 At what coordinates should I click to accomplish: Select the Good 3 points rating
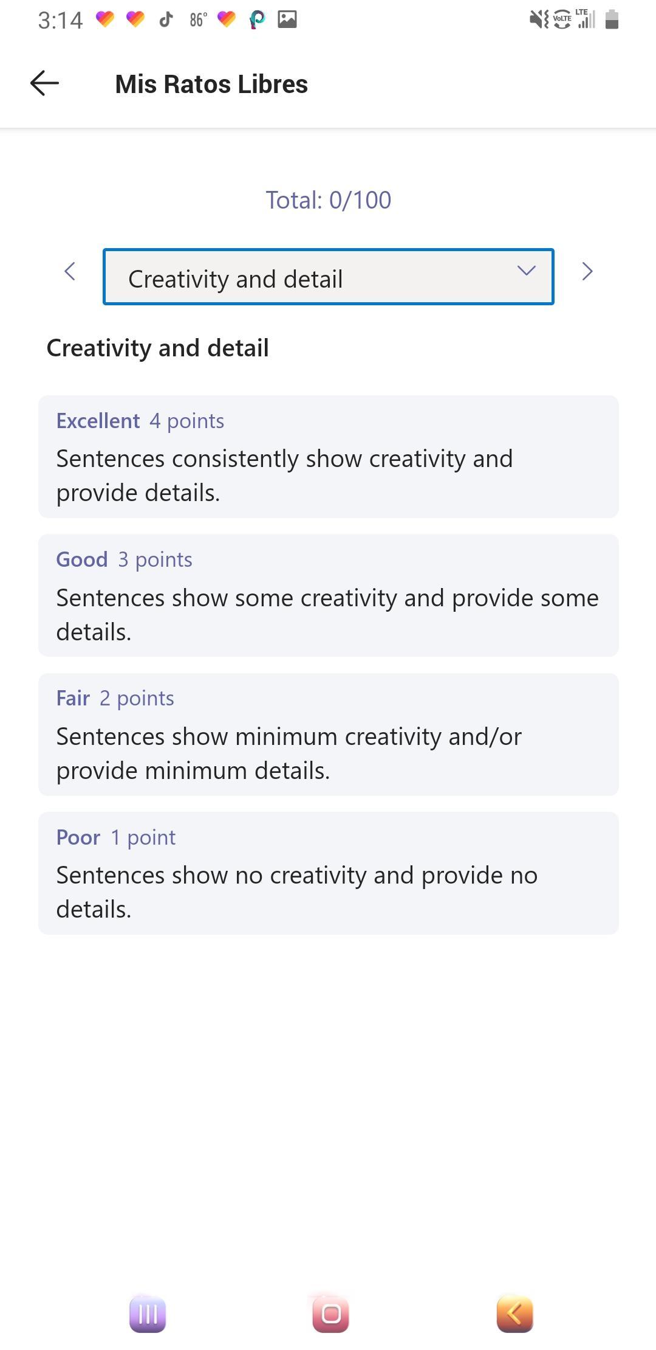tap(329, 595)
